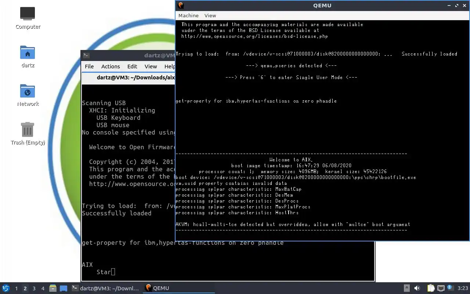Select the dartz@VM3 ~/Downloads terminal tab

coord(129,78)
